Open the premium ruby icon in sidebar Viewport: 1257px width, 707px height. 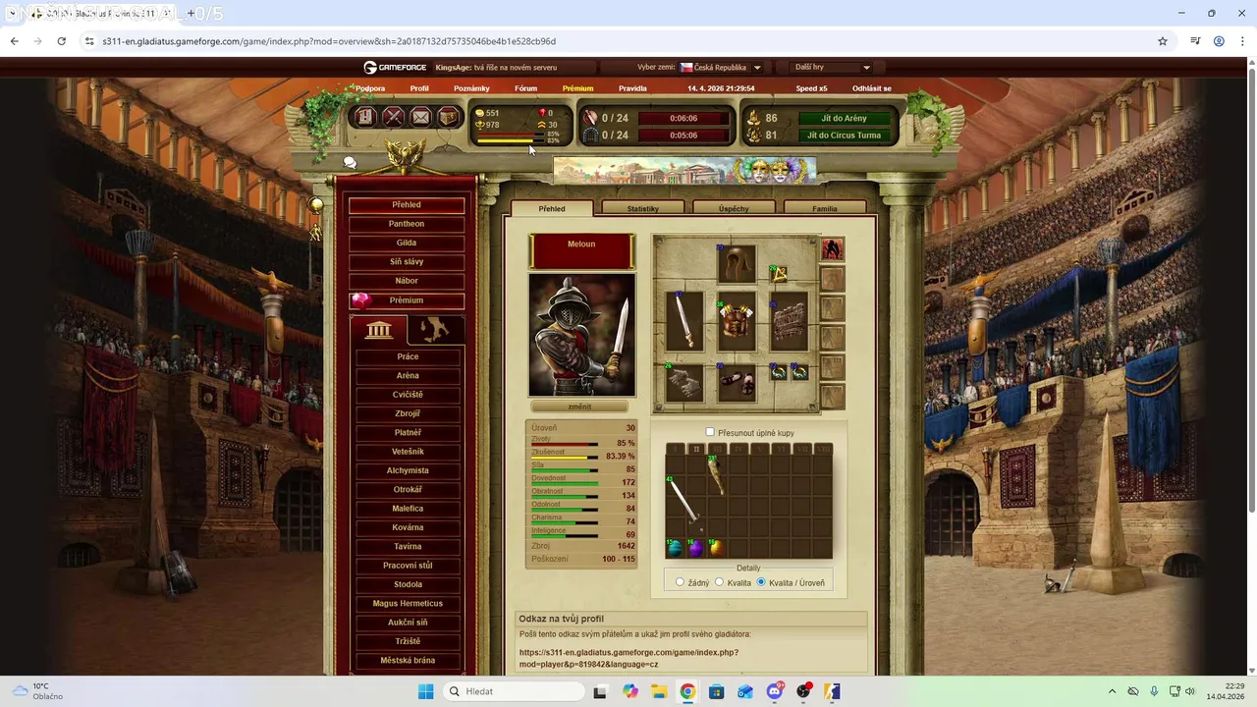point(361,300)
